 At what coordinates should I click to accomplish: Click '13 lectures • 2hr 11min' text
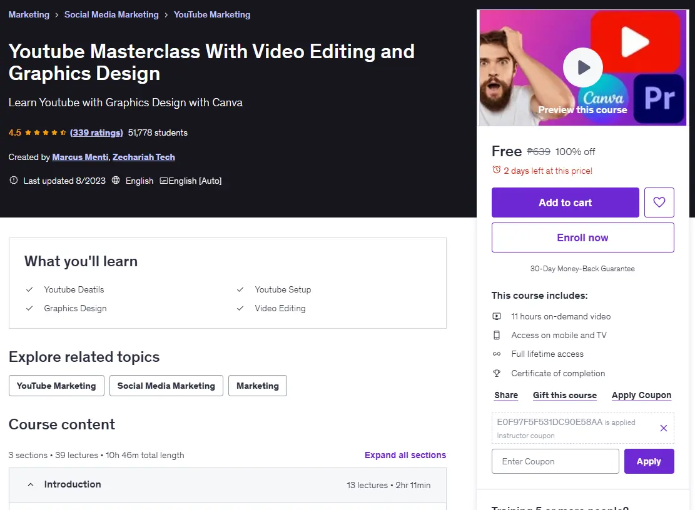(388, 485)
